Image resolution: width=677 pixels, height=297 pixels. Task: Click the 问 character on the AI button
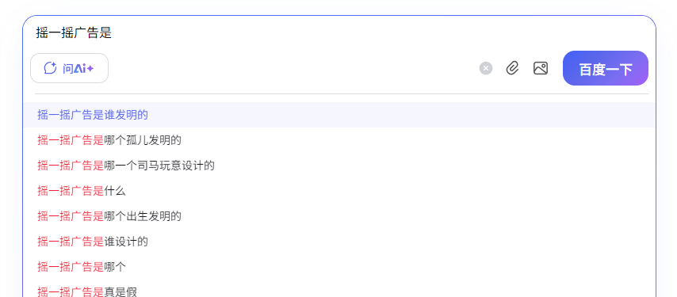tap(68, 69)
